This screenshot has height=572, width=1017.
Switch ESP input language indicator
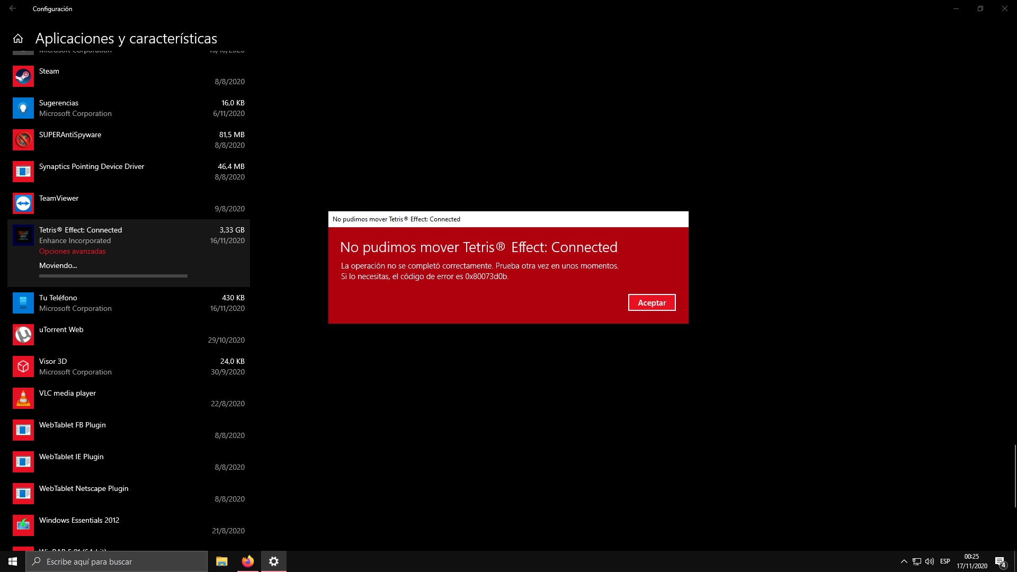tap(945, 561)
